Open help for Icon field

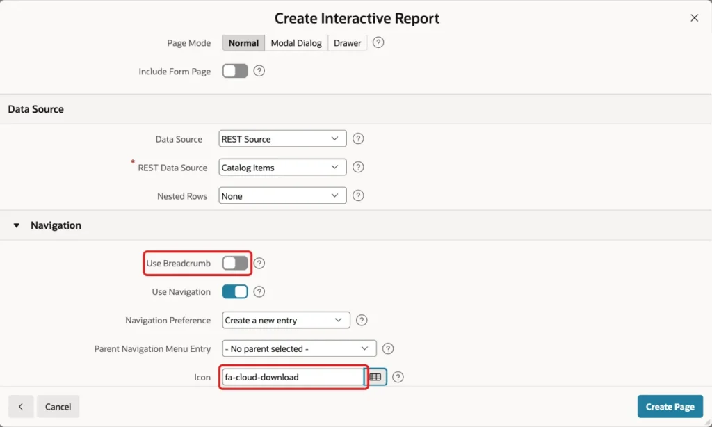(x=398, y=377)
